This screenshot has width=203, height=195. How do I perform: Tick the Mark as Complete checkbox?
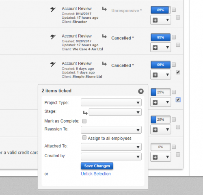[84, 121]
